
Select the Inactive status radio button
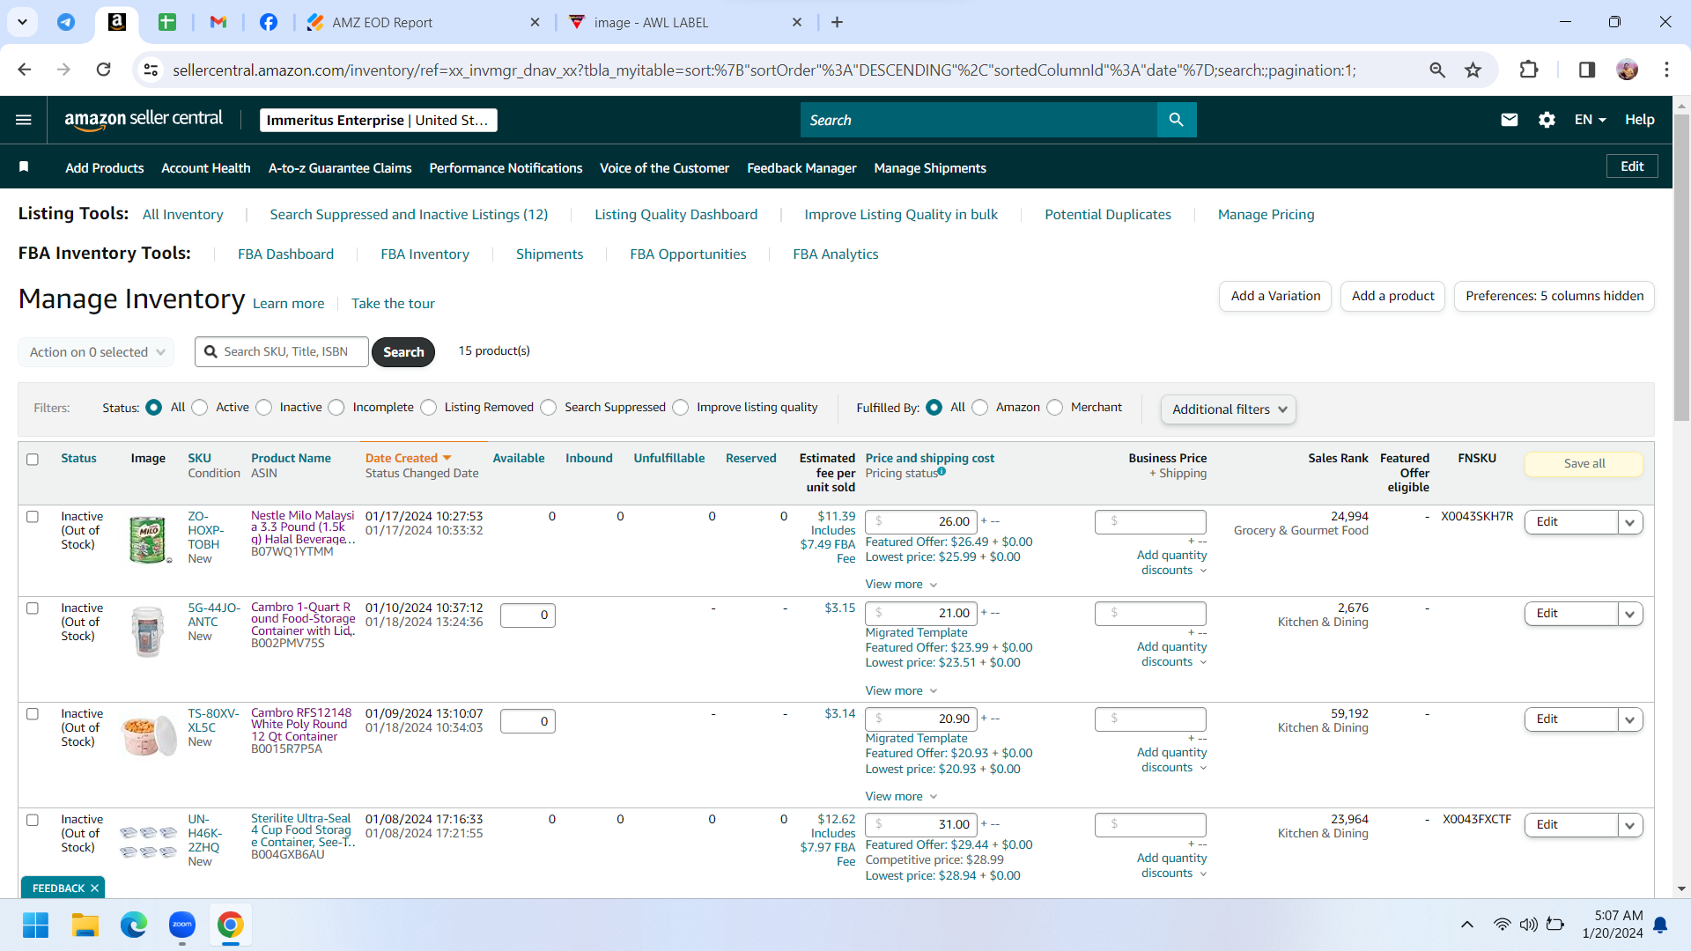264,407
